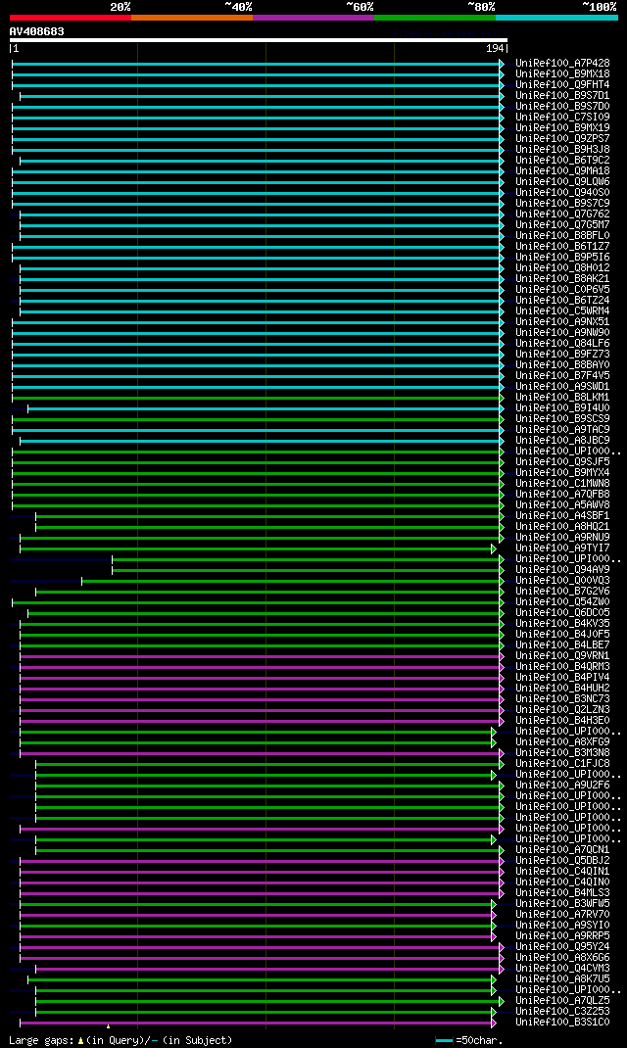Click the green bar for UniRef100_A8K7U5

pyautogui.click(x=262, y=979)
